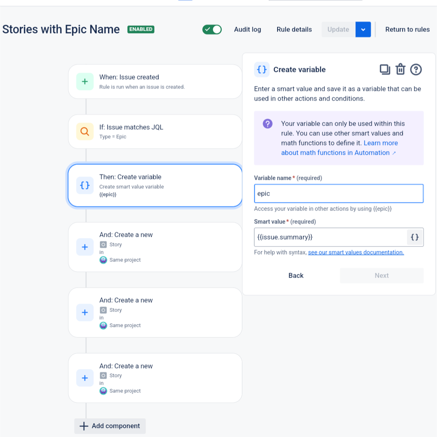Click the Stories with Epic Name title

[61, 29]
